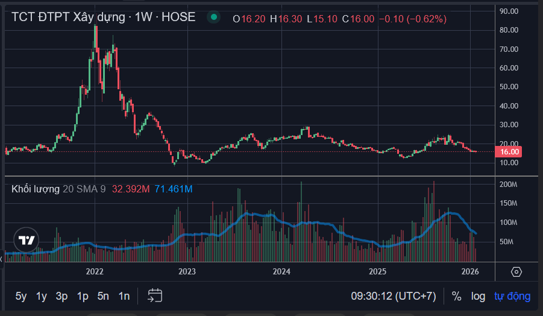Expand the 'Khối lượng' volume indicator legend
This screenshot has height=316, width=543.
coord(36,189)
